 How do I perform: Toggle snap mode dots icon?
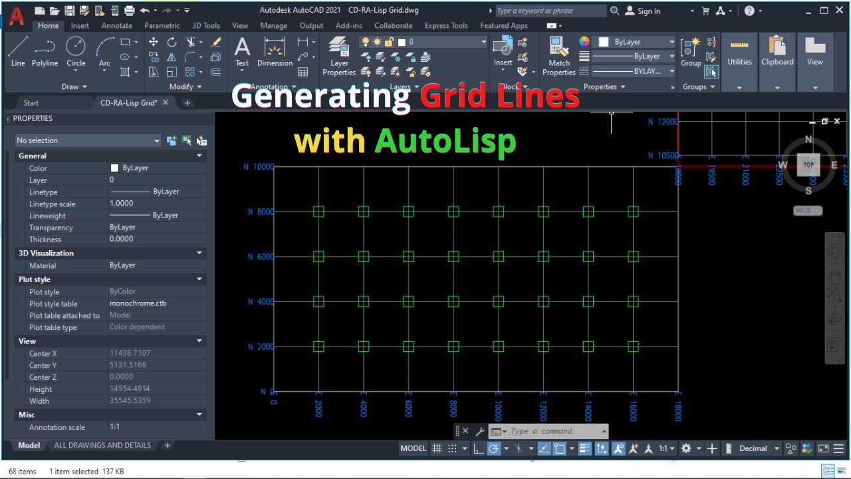[453, 448]
